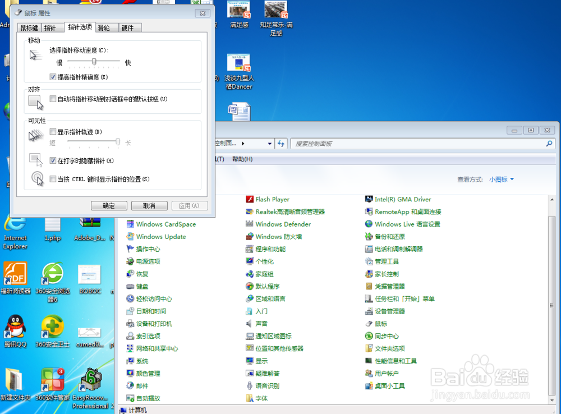Click 取消 button in mouse dialog
561x414 pixels.
[x=149, y=206]
